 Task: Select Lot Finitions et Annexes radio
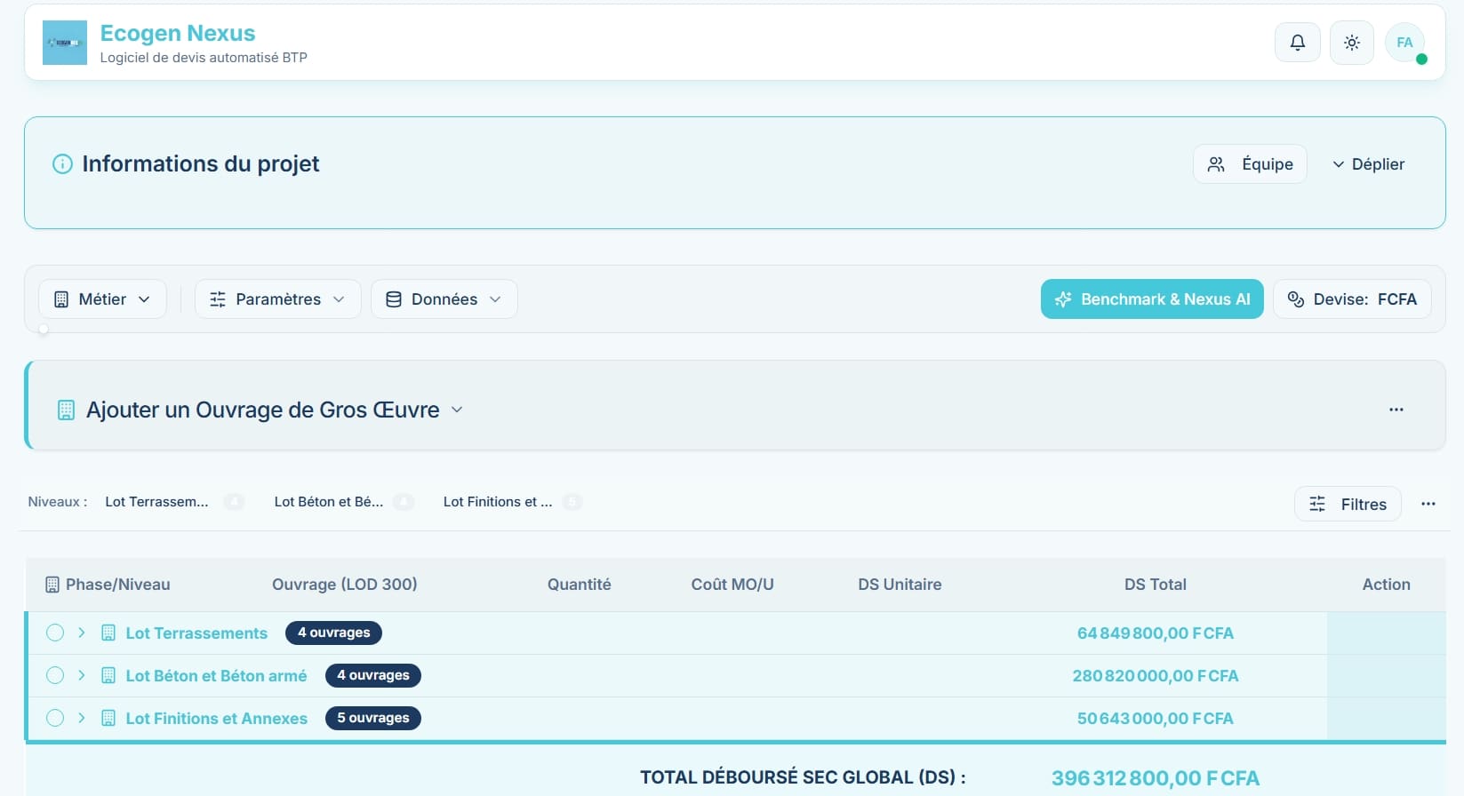tap(55, 718)
